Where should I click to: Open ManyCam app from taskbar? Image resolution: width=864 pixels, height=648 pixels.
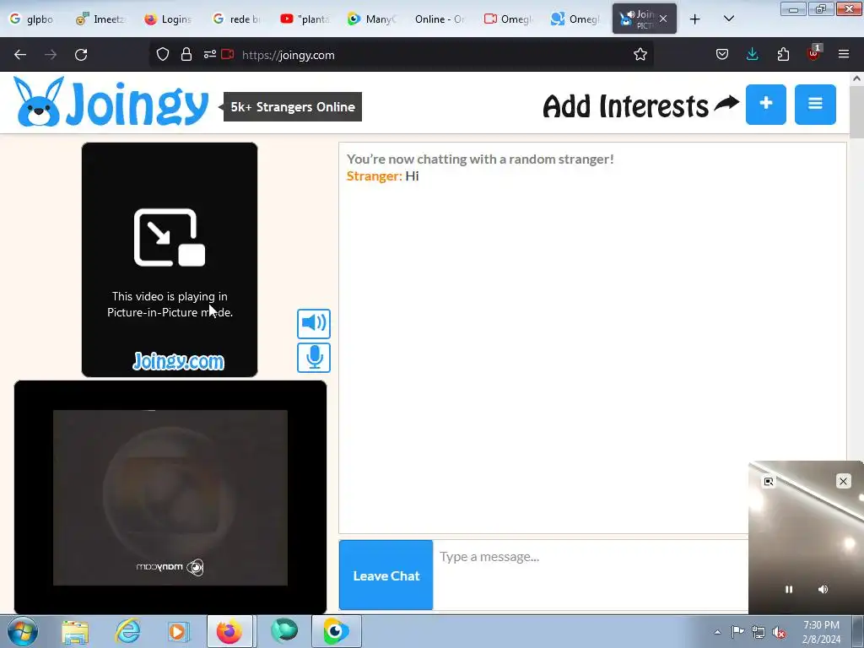point(336,631)
